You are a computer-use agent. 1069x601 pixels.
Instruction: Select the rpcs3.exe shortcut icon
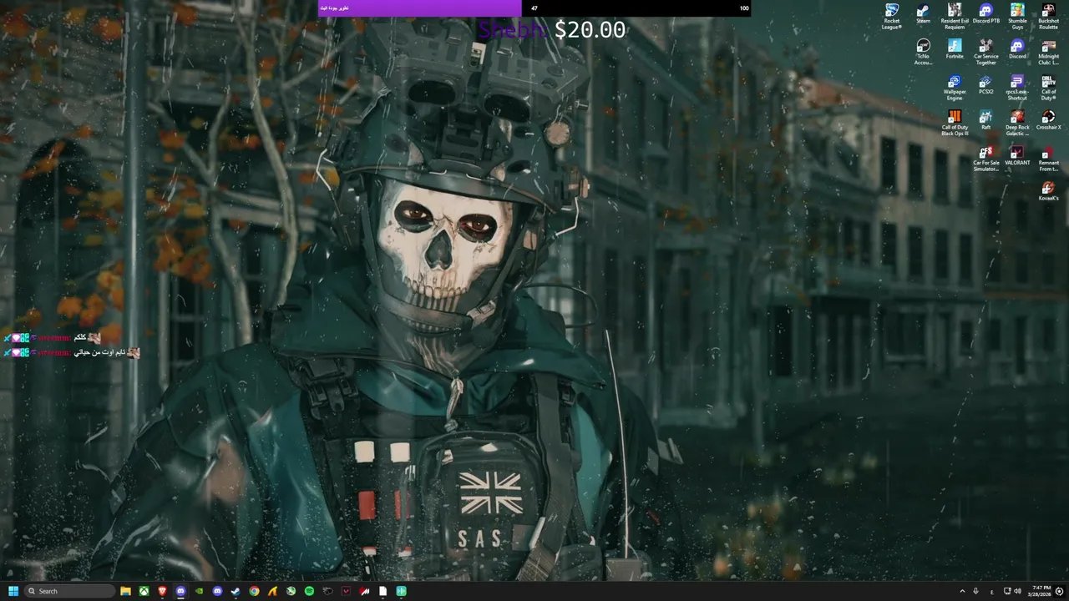1017,88
